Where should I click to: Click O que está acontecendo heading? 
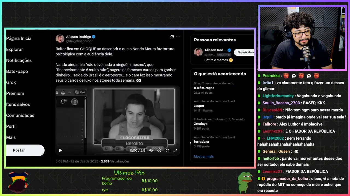220,74
